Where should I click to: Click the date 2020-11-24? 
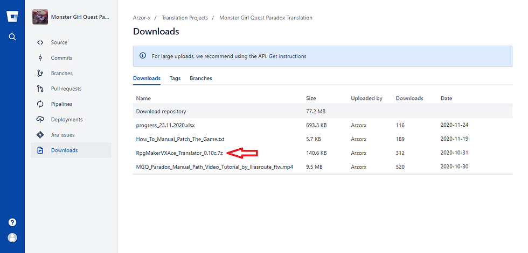(454, 125)
